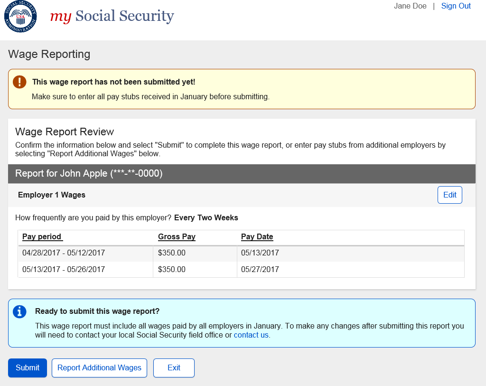The height and width of the screenshot is (386, 486).
Task: Edit Employer 1 Wages
Action: [449, 195]
